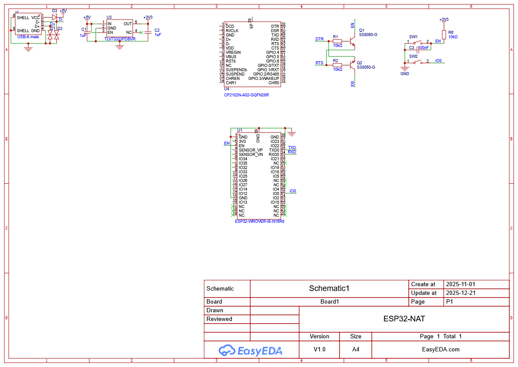
Task: Select the RXD net label beside pin 34
Action: coord(291,152)
